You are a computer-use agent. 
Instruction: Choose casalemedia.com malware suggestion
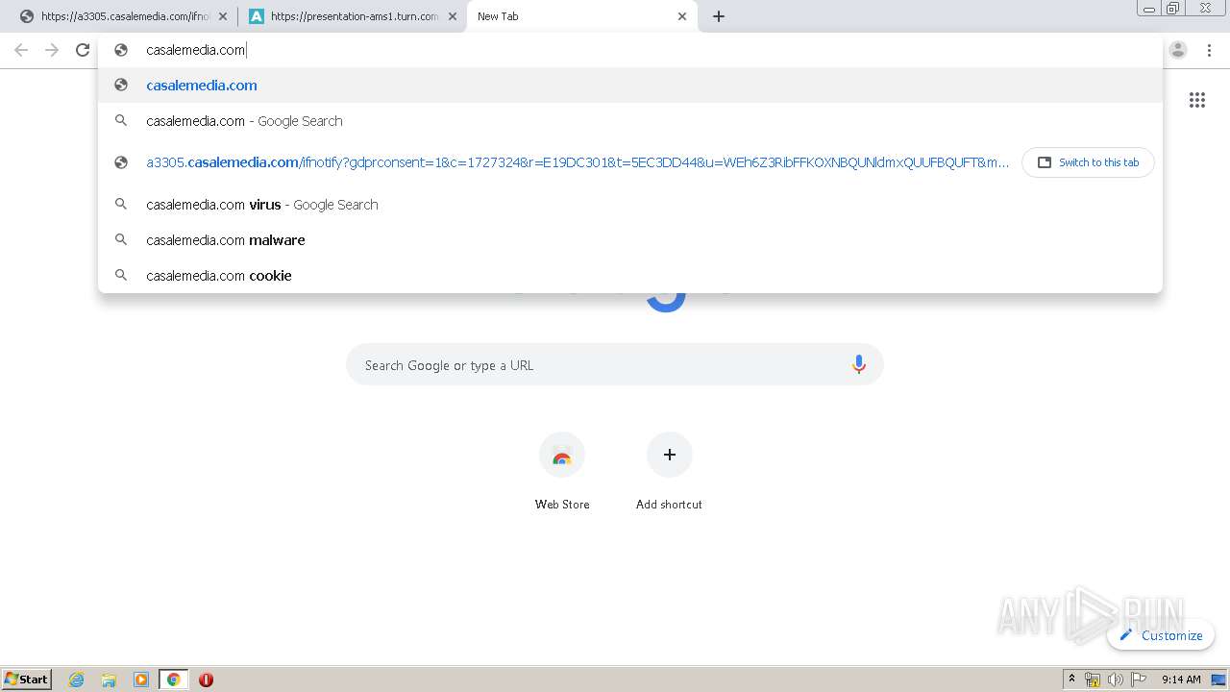630,240
